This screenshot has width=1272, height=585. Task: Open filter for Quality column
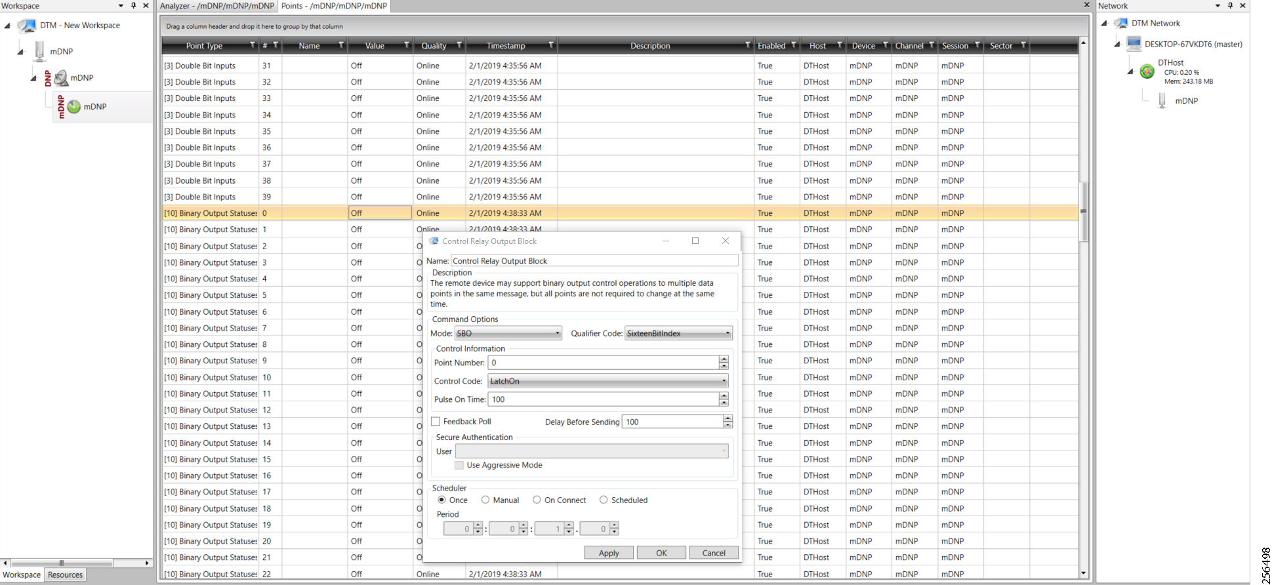[x=459, y=45]
